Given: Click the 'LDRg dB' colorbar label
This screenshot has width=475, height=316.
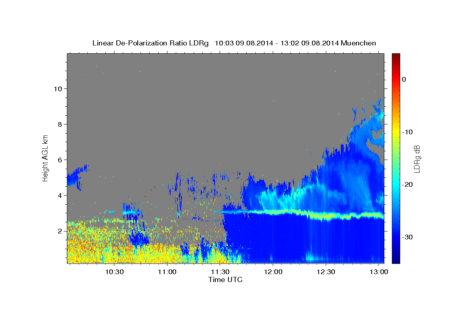Looking at the screenshot, I should (x=417, y=159).
